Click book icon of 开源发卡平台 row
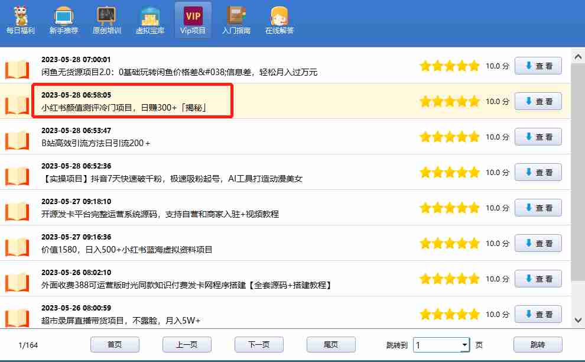This screenshot has height=362, width=585. pos(17,211)
